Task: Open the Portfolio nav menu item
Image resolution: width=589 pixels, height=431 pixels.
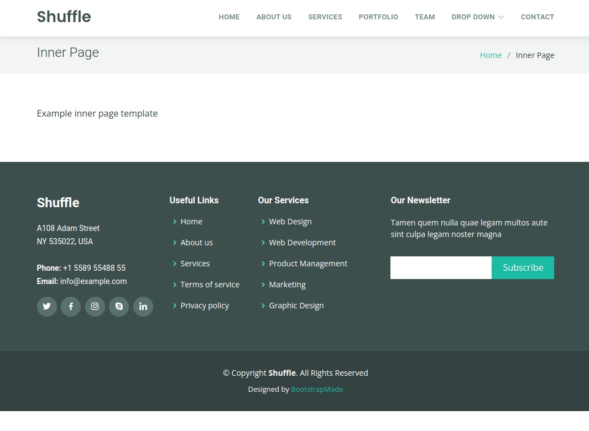Action: tap(378, 17)
